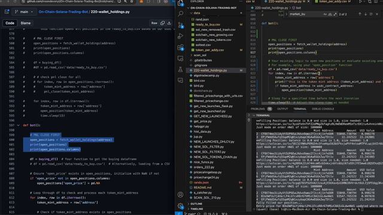383x215 pixels.
Task: Click bot symbol in editor breadcrumb
Action: click(x=297, y=8)
